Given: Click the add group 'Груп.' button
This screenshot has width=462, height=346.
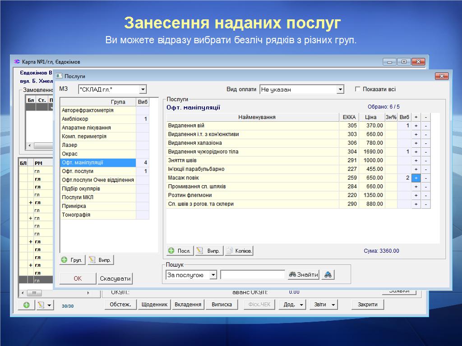Looking at the screenshot, I should (x=72, y=260).
